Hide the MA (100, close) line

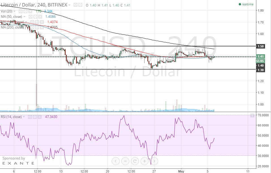click(32, 22)
